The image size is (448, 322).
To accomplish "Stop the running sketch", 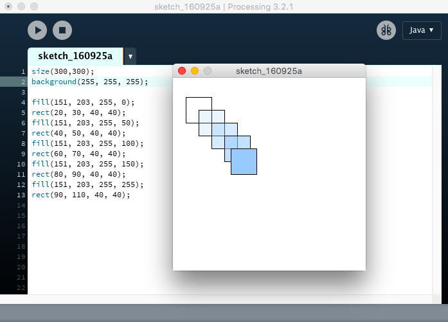I will click(x=62, y=30).
